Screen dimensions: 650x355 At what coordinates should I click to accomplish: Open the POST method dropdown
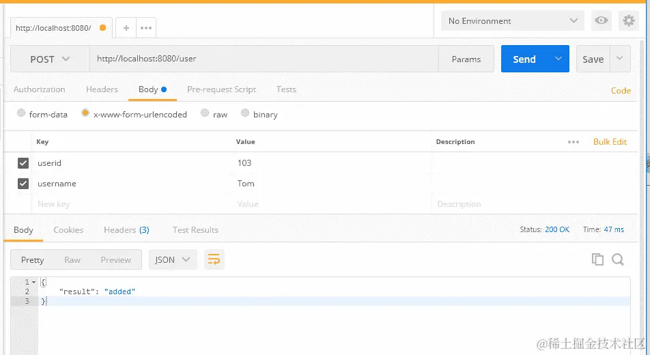[x=50, y=59]
